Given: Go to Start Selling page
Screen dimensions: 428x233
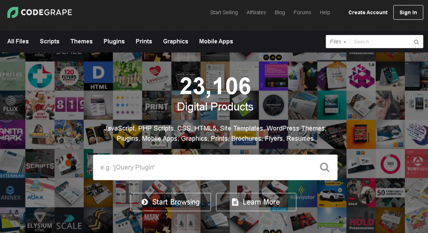Looking at the screenshot, I should (224, 13).
